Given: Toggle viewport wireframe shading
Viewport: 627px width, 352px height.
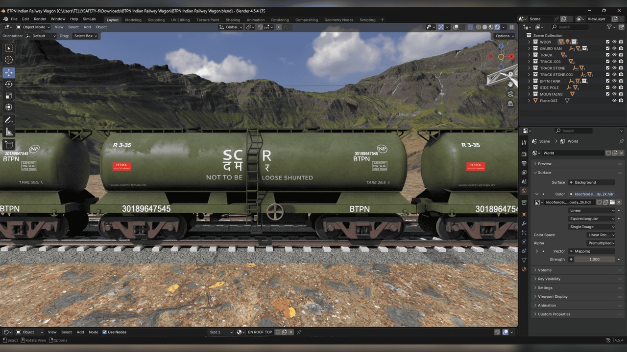Looking at the screenshot, I should pos(479,27).
